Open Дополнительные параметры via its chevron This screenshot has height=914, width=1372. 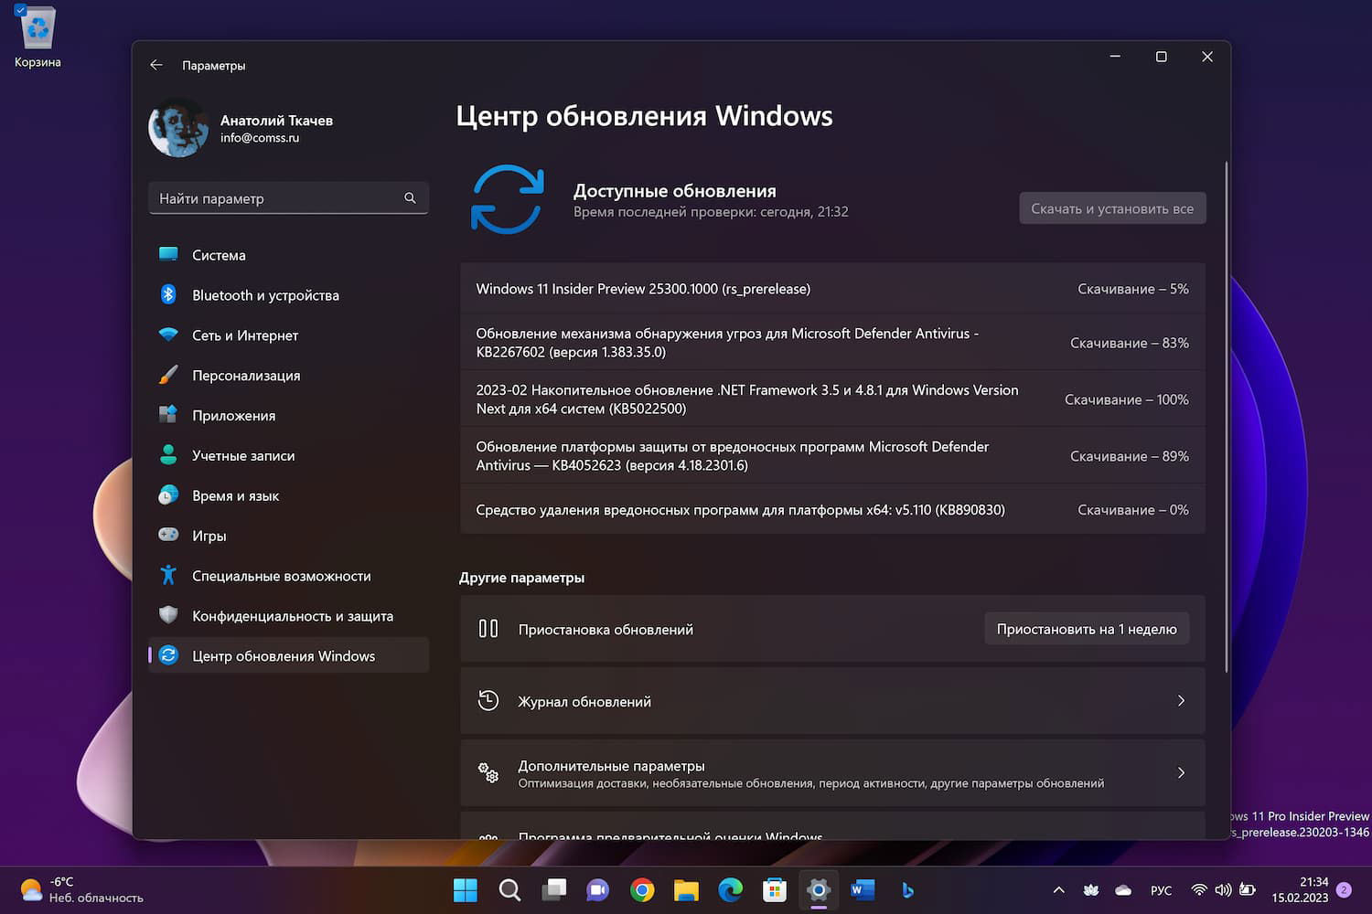(1181, 772)
